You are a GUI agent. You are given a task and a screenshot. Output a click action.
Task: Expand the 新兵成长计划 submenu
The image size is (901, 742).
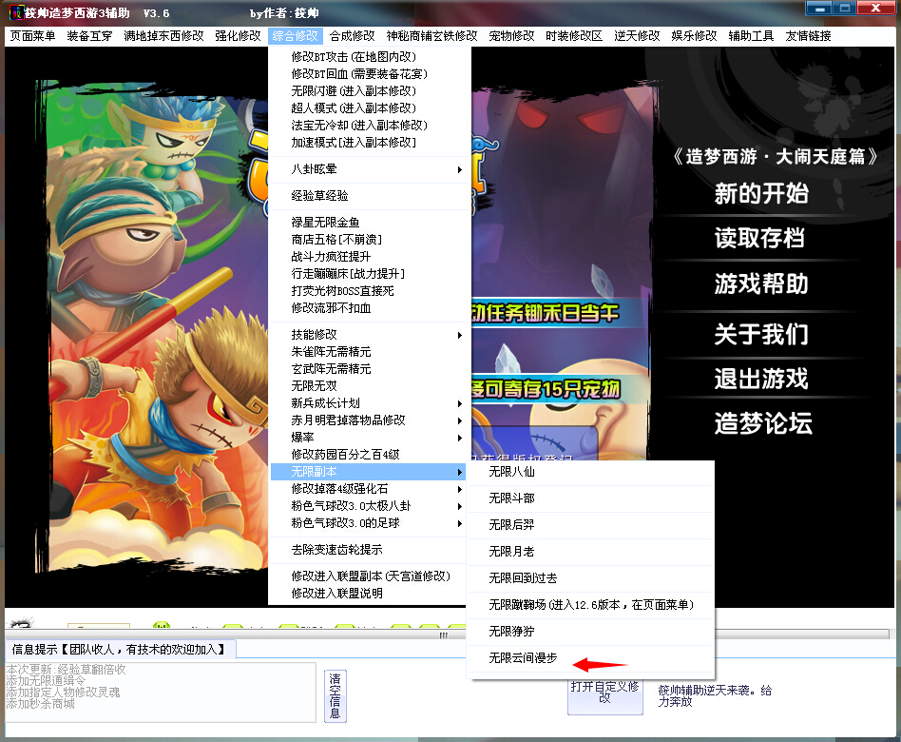tap(368, 403)
